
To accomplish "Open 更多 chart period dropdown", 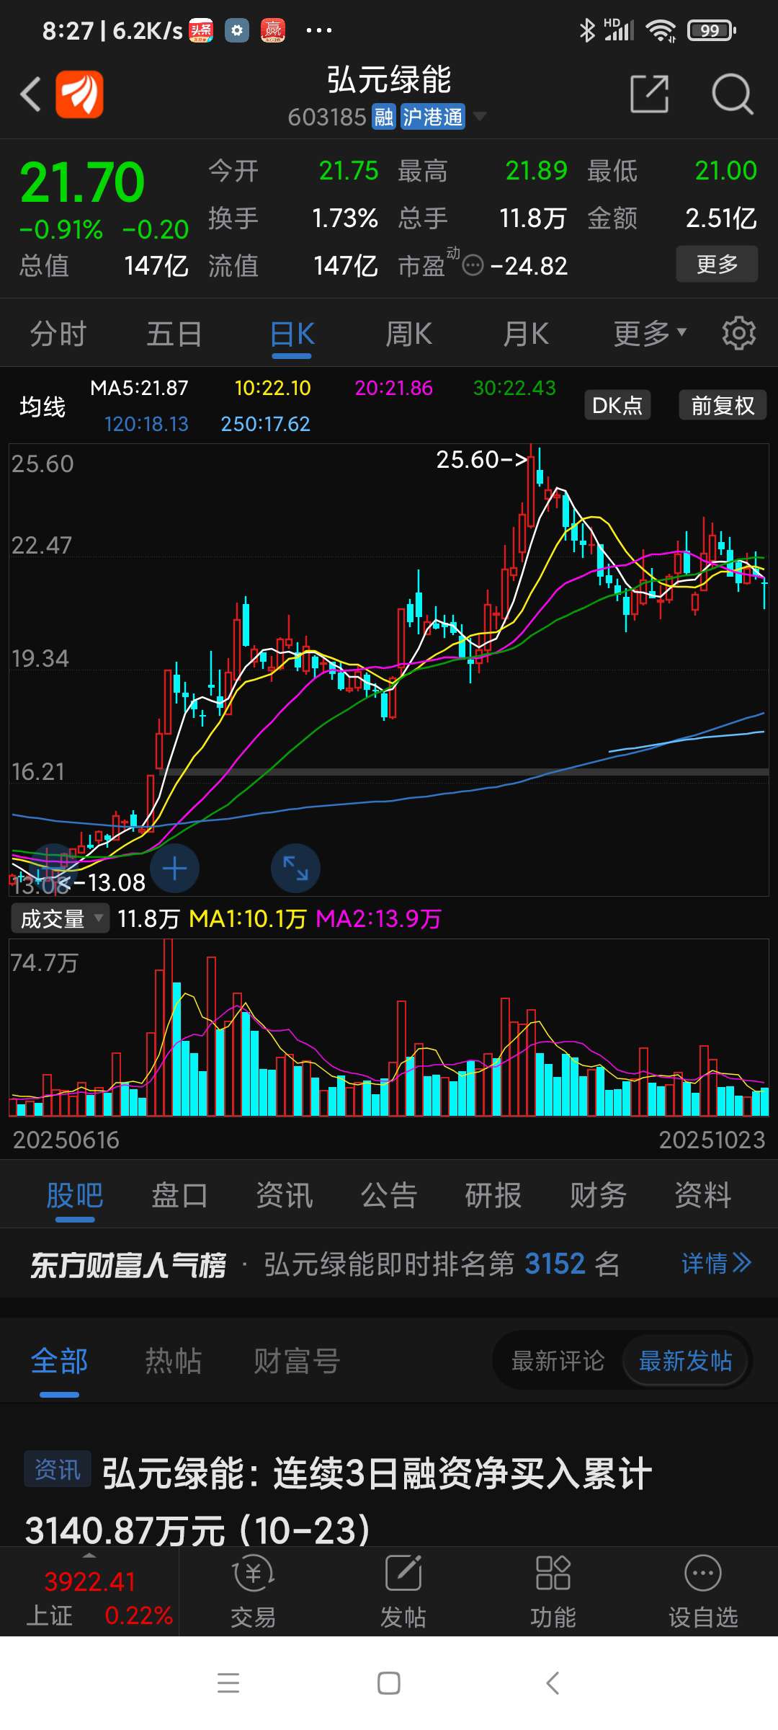I will tap(650, 333).
